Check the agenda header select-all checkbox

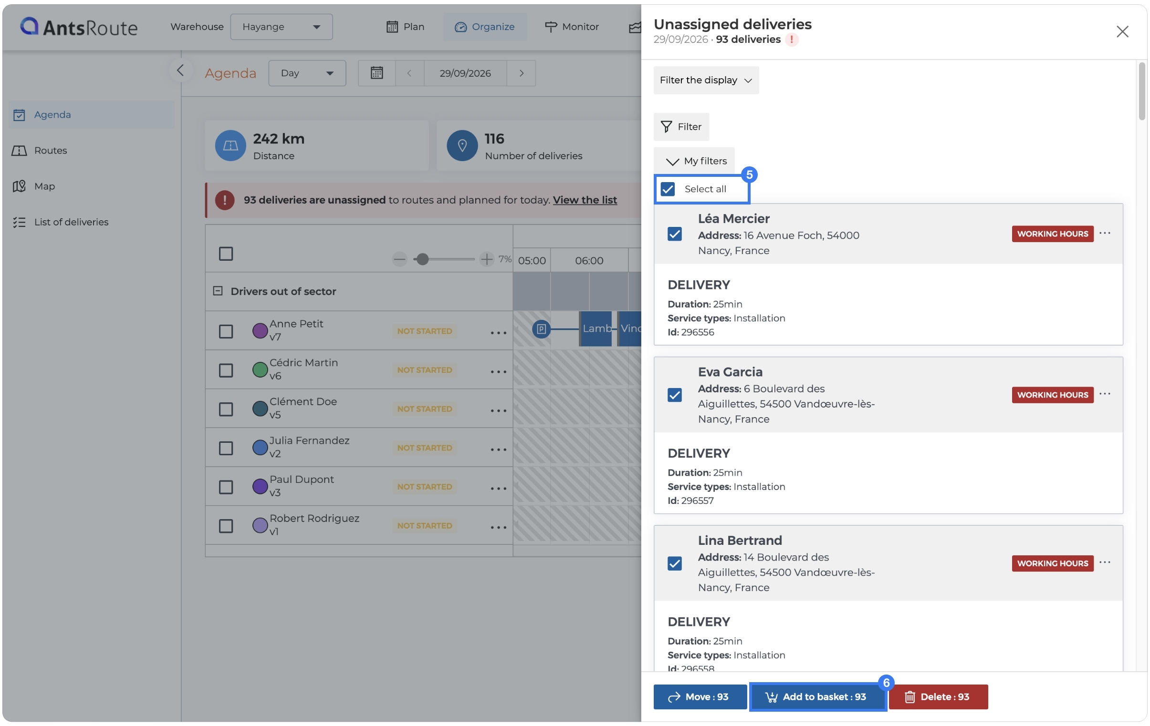pyautogui.click(x=225, y=254)
